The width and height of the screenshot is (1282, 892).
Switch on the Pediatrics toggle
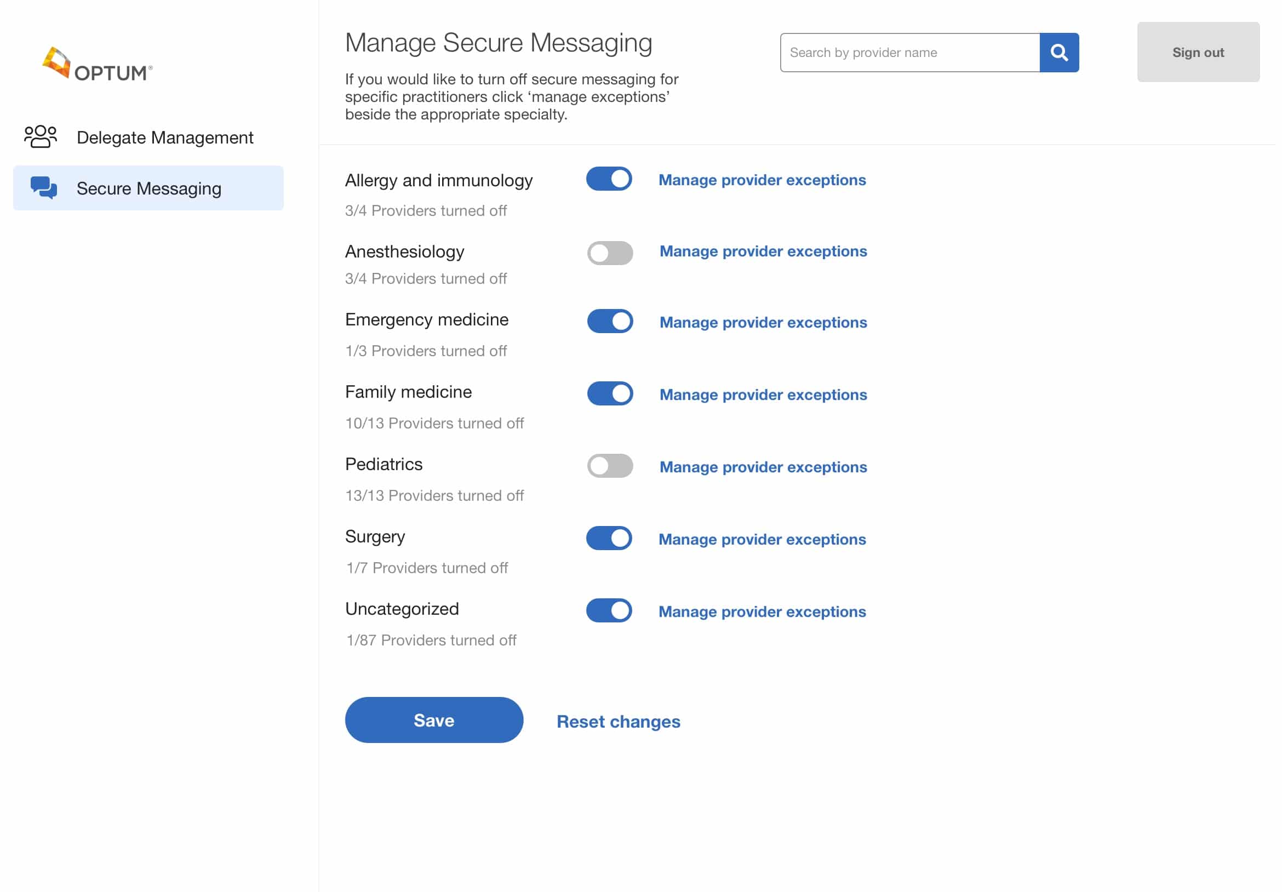(610, 466)
